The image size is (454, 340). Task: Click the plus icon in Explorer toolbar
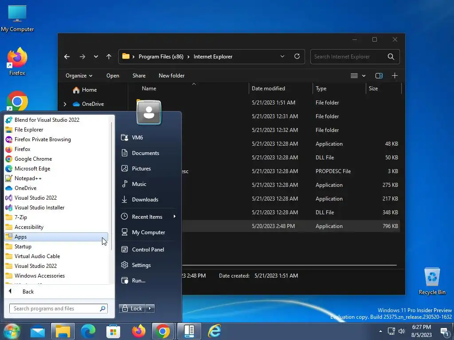(395, 76)
